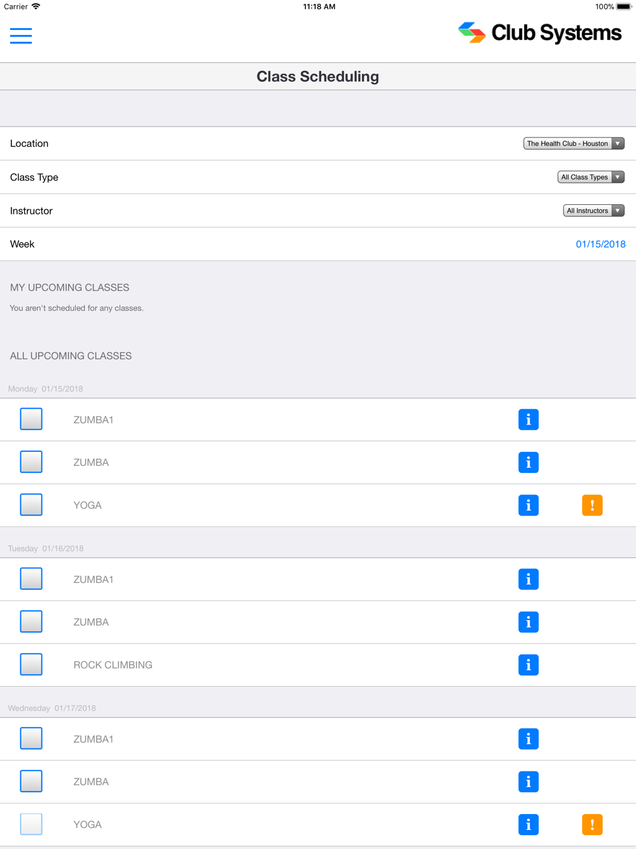Open info for Wednesday ZUMBA class

pos(528,782)
